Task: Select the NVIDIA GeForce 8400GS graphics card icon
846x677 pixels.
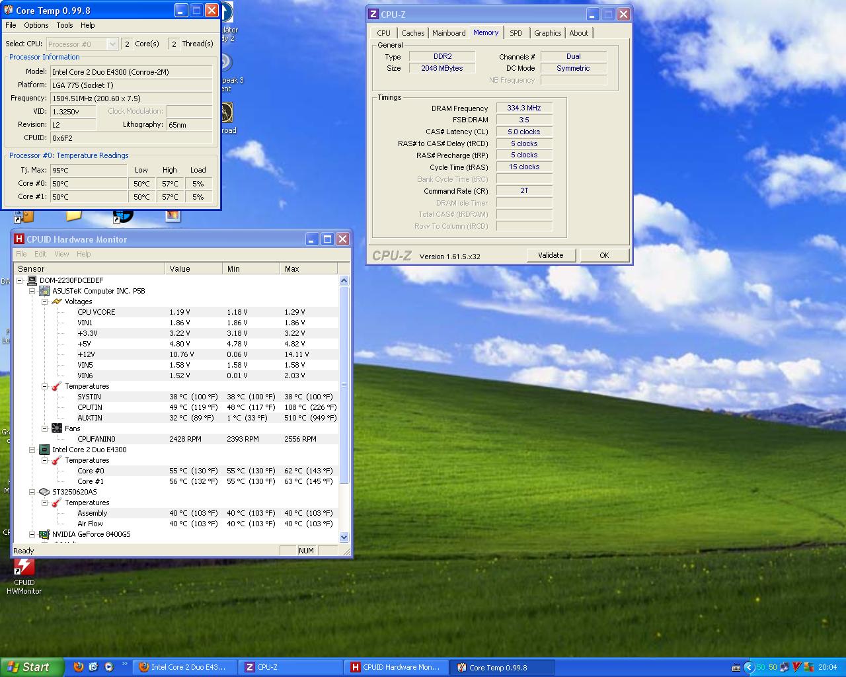Action: (44, 534)
